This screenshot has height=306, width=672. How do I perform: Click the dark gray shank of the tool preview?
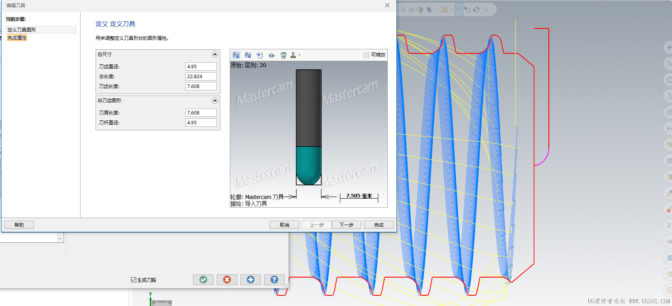[309, 108]
